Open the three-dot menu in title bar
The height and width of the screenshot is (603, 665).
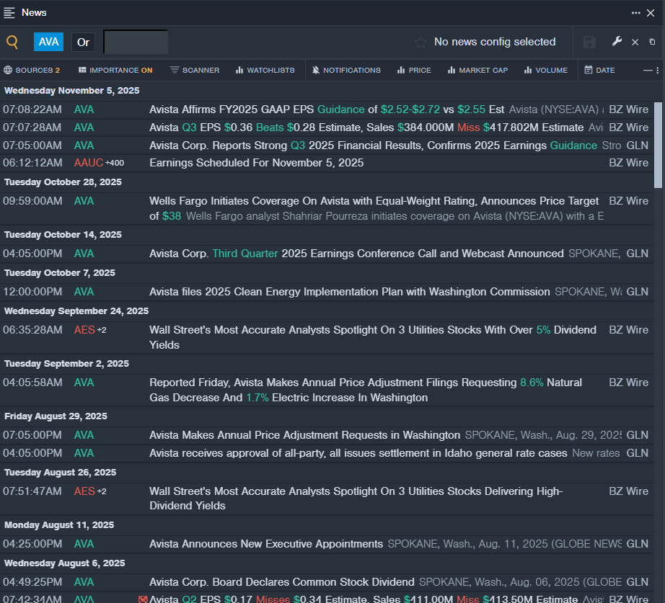click(x=635, y=12)
